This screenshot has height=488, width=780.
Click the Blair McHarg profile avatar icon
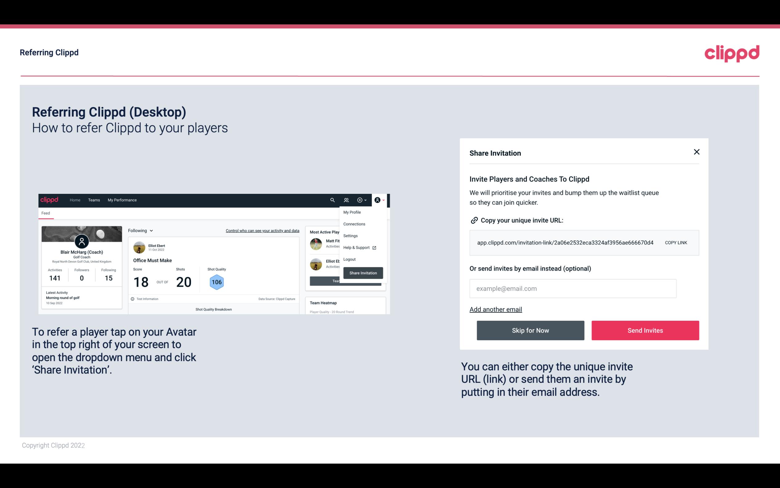click(81, 241)
